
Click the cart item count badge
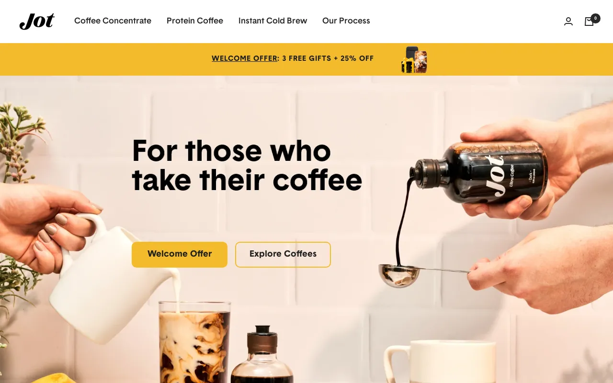pos(595,18)
